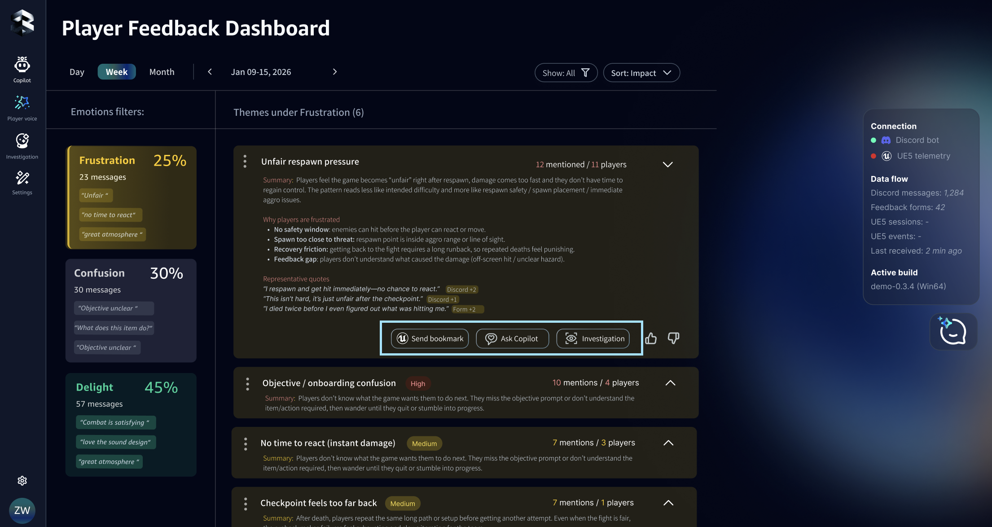Click the Ask Copilot button
This screenshot has height=527, width=992.
512,338
